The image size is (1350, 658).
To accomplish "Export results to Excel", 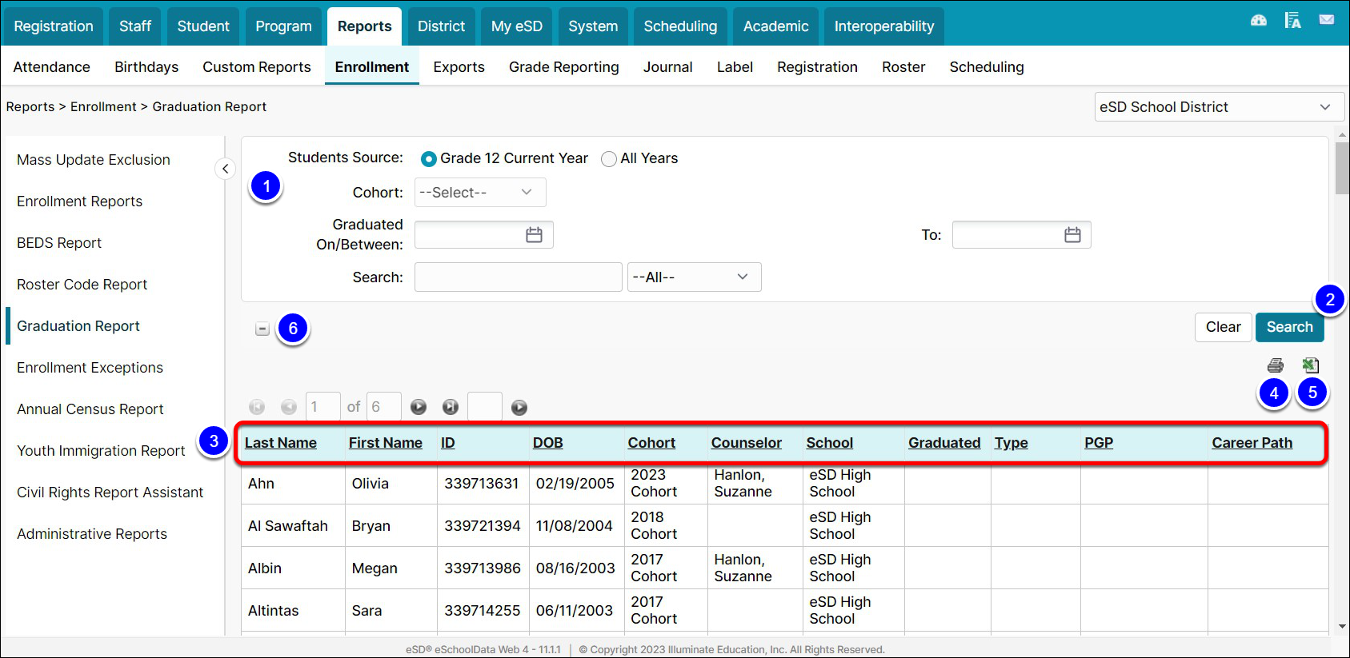I will (1310, 365).
